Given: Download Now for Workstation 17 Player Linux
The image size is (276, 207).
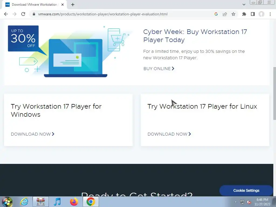Looking at the screenshot, I should coord(169,134).
